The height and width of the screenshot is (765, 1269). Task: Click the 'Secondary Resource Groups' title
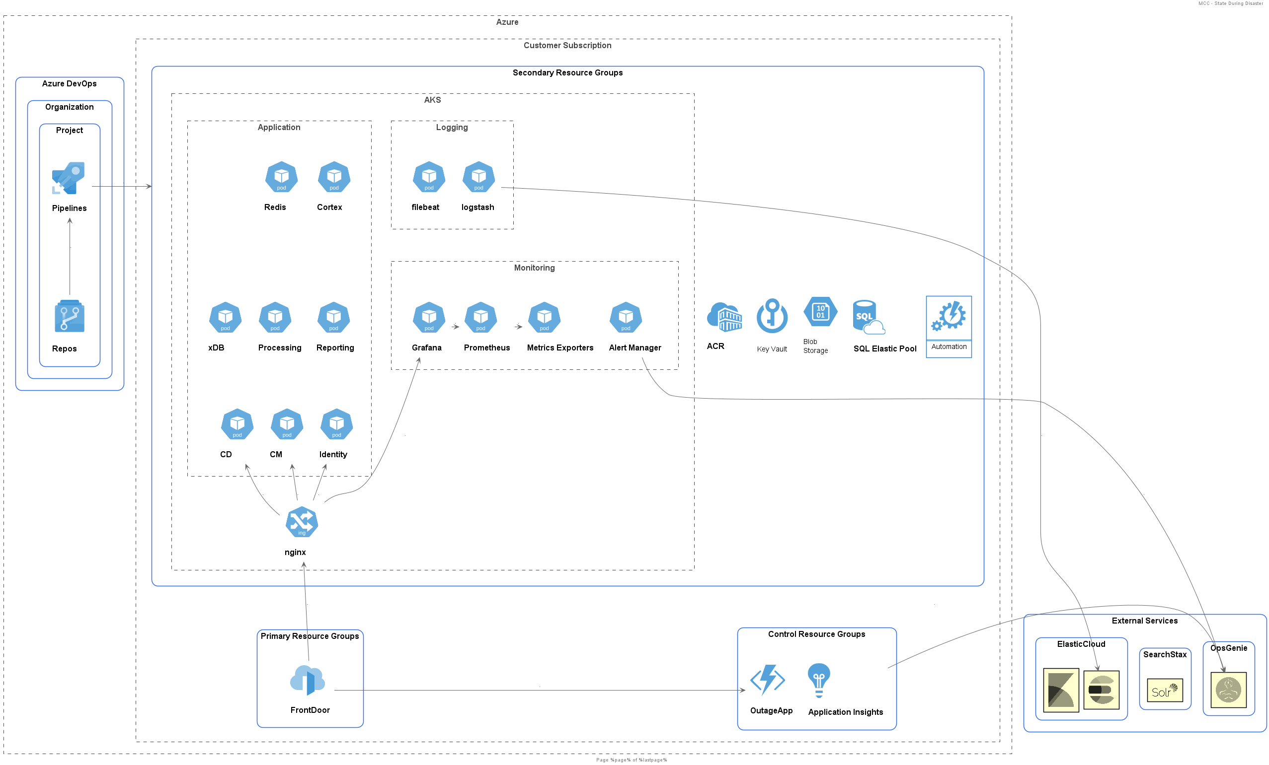click(x=567, y=72)
